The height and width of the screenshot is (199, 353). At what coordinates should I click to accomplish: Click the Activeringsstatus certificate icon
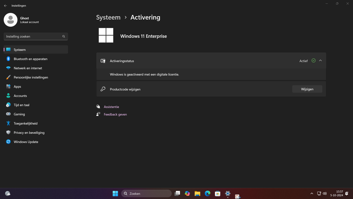pos(103,61)
